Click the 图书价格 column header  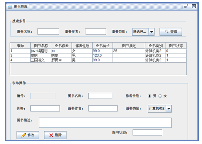tap(102, 45)
